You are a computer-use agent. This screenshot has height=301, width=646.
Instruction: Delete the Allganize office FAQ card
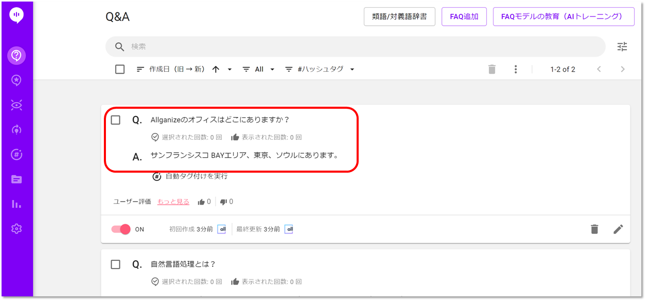(595, 229)
